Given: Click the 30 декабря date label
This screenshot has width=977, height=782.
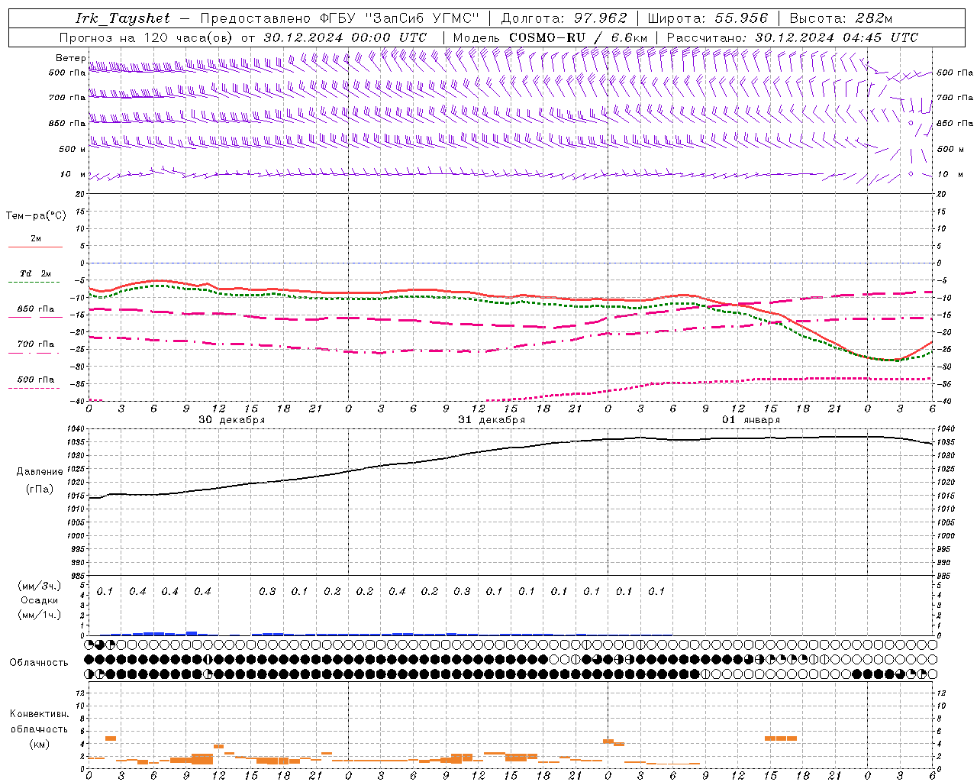Looking at the screenshot, I should point(231,420).
